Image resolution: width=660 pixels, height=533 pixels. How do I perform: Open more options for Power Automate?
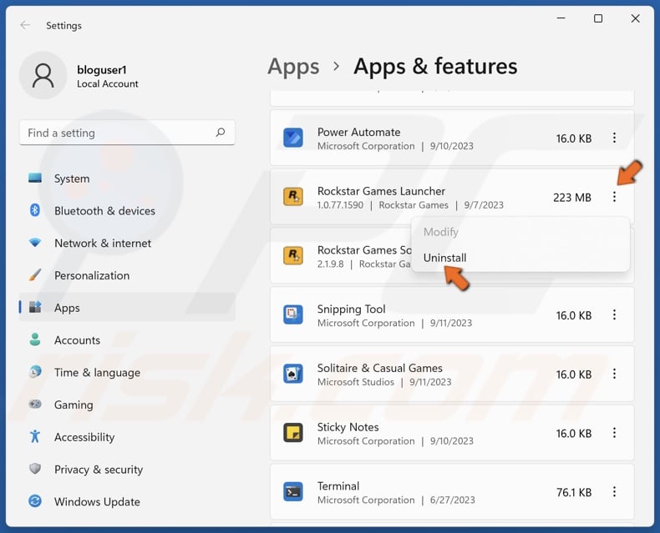coord(614,138)
